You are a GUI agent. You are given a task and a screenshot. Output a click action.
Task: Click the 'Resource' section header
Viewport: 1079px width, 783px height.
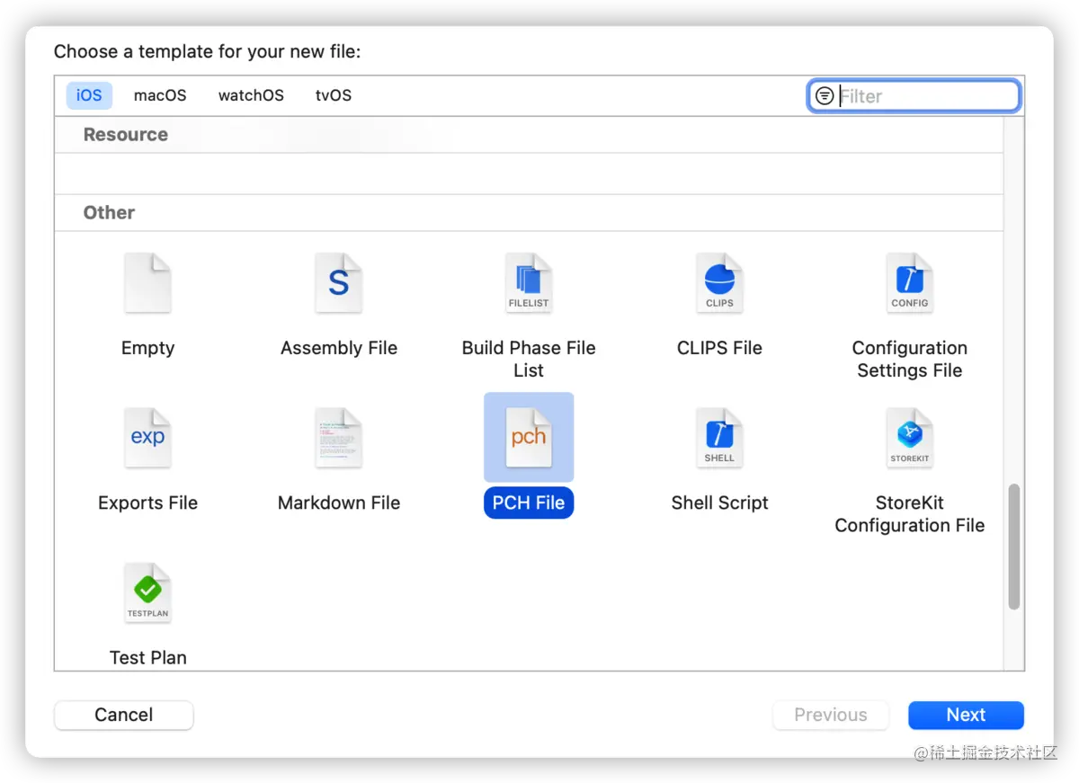click(x=126, y=134)
